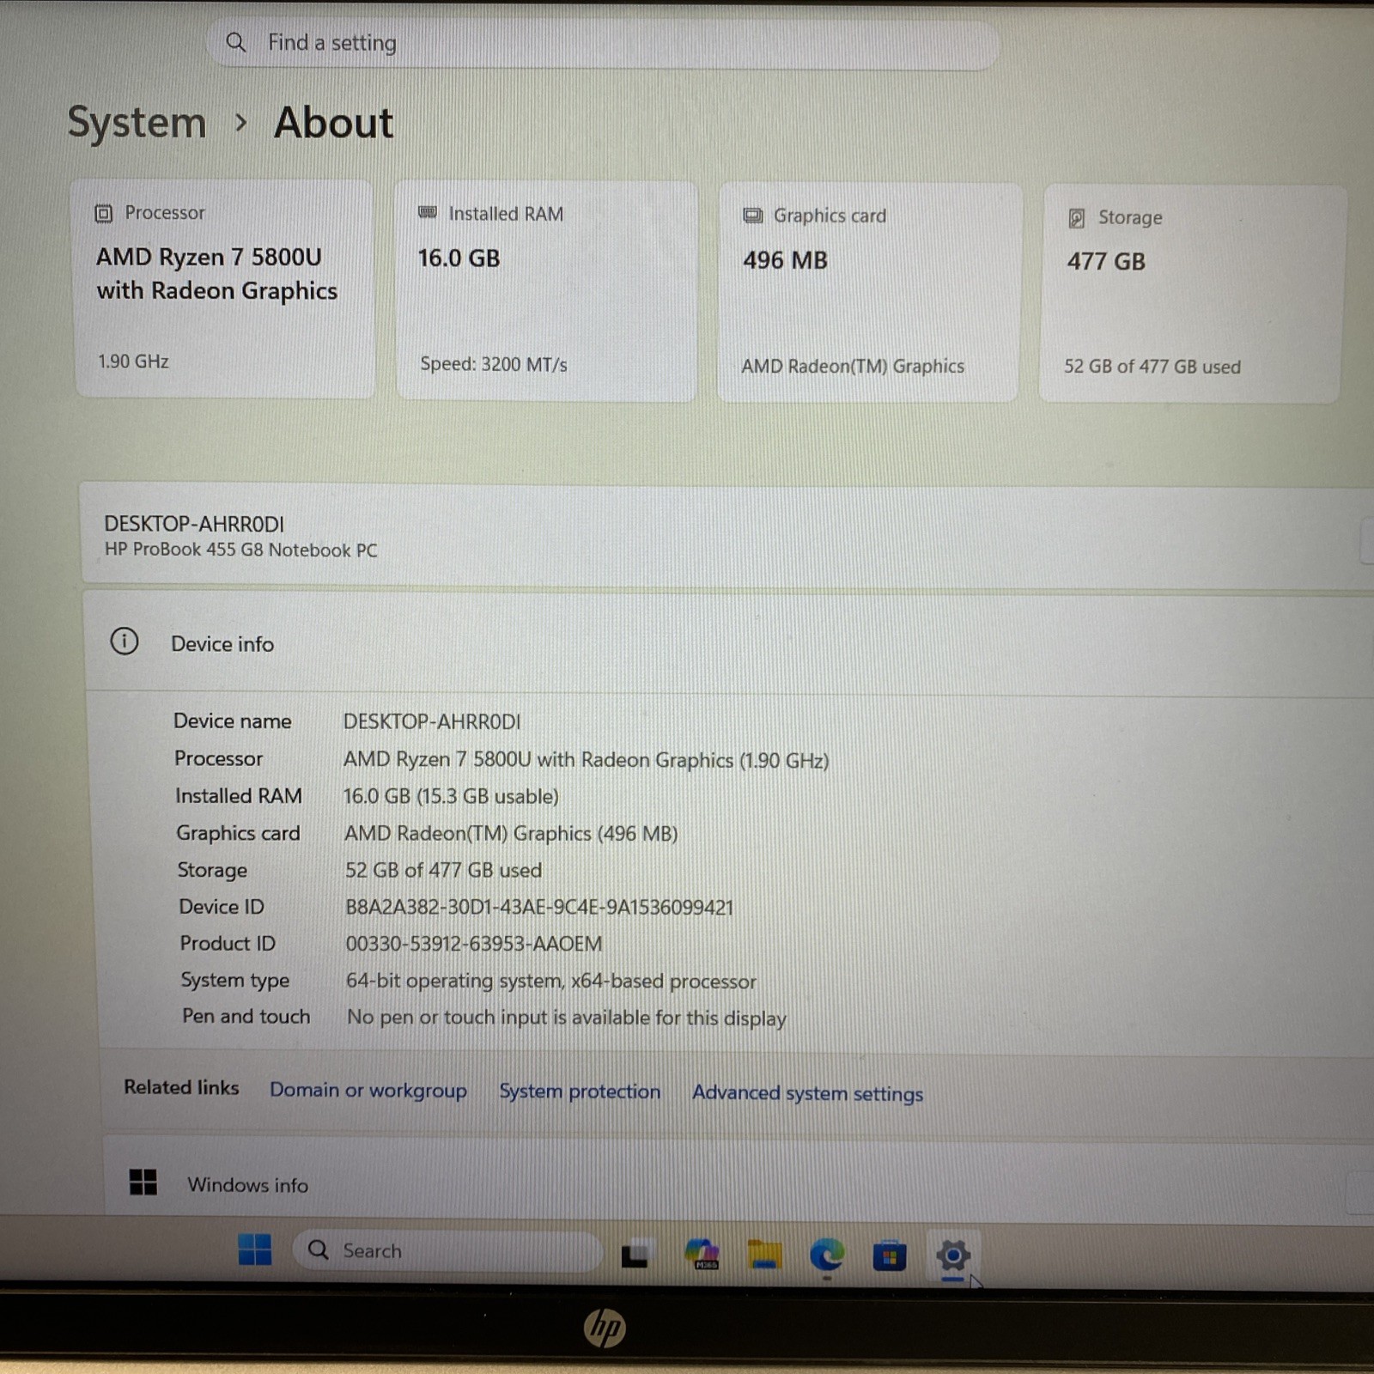Select the 52 GB of 477 GB used card text
1374x1374 pixels.
[1152, 367]
